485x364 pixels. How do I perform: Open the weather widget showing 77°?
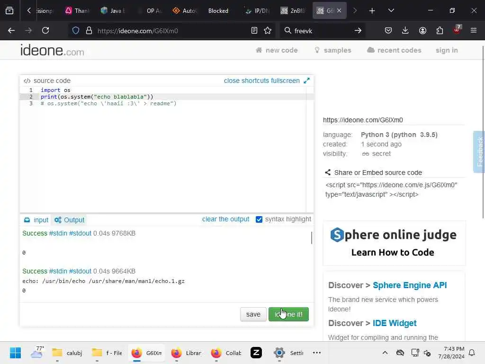point(37,353)
